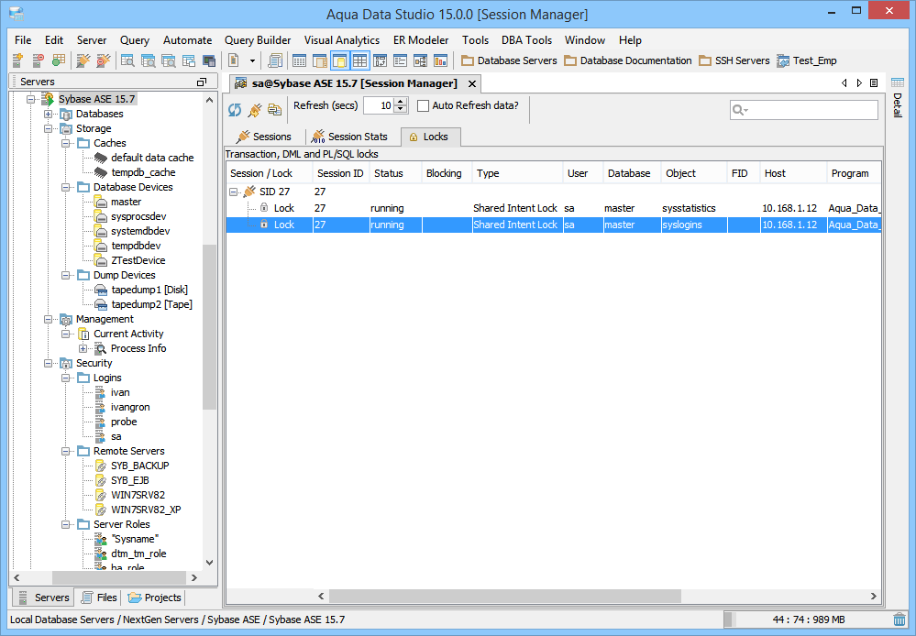This screenshot has width=916, height=636.
Task: Open the Visual Analytics menu
Action: (342, 39)
